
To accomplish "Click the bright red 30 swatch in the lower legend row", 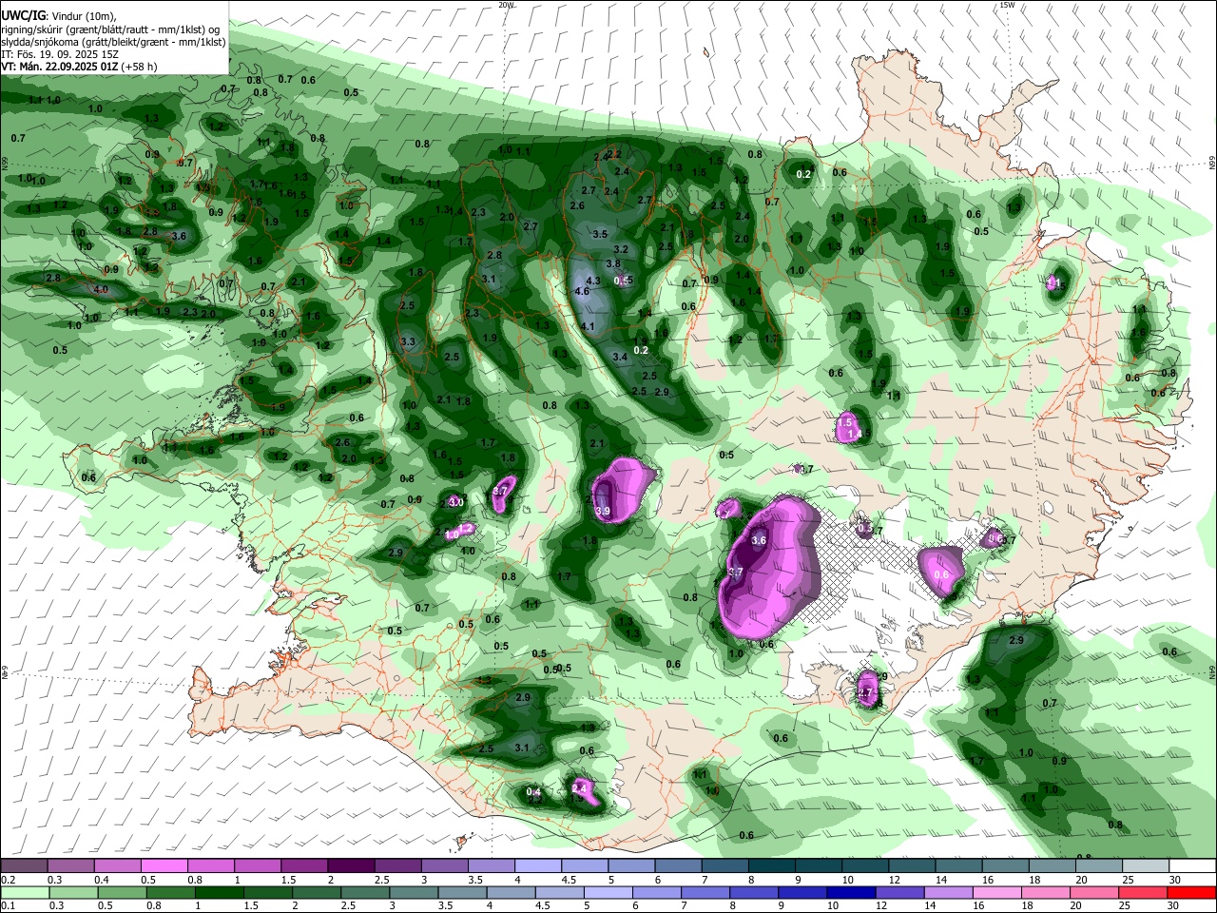I will pos(1191,892).
